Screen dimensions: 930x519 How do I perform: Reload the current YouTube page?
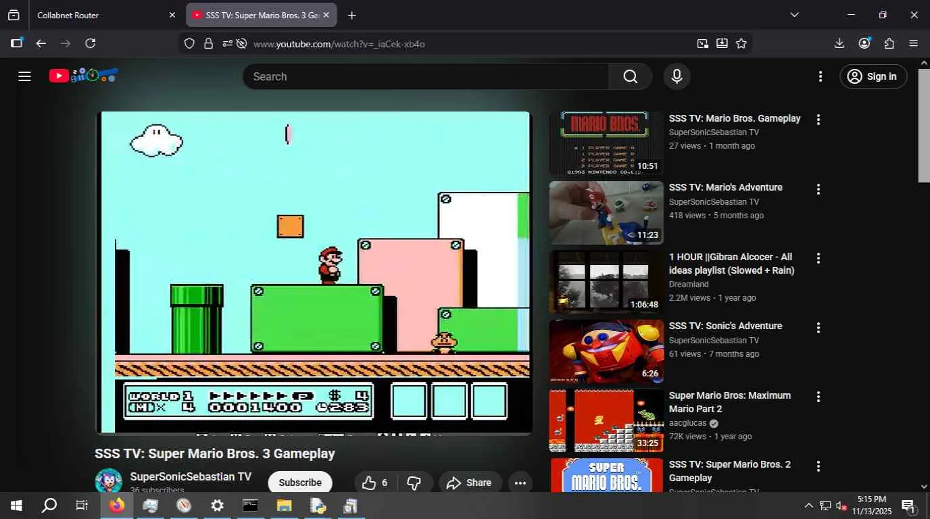point(90,43)
